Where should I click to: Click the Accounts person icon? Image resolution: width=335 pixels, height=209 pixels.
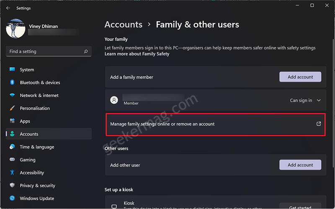click(x=12, y=134)
